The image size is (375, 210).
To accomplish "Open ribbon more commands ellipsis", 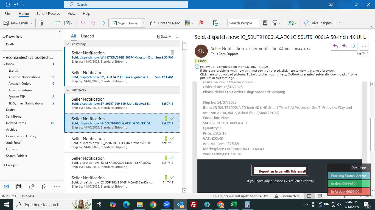I will [341, 23].
